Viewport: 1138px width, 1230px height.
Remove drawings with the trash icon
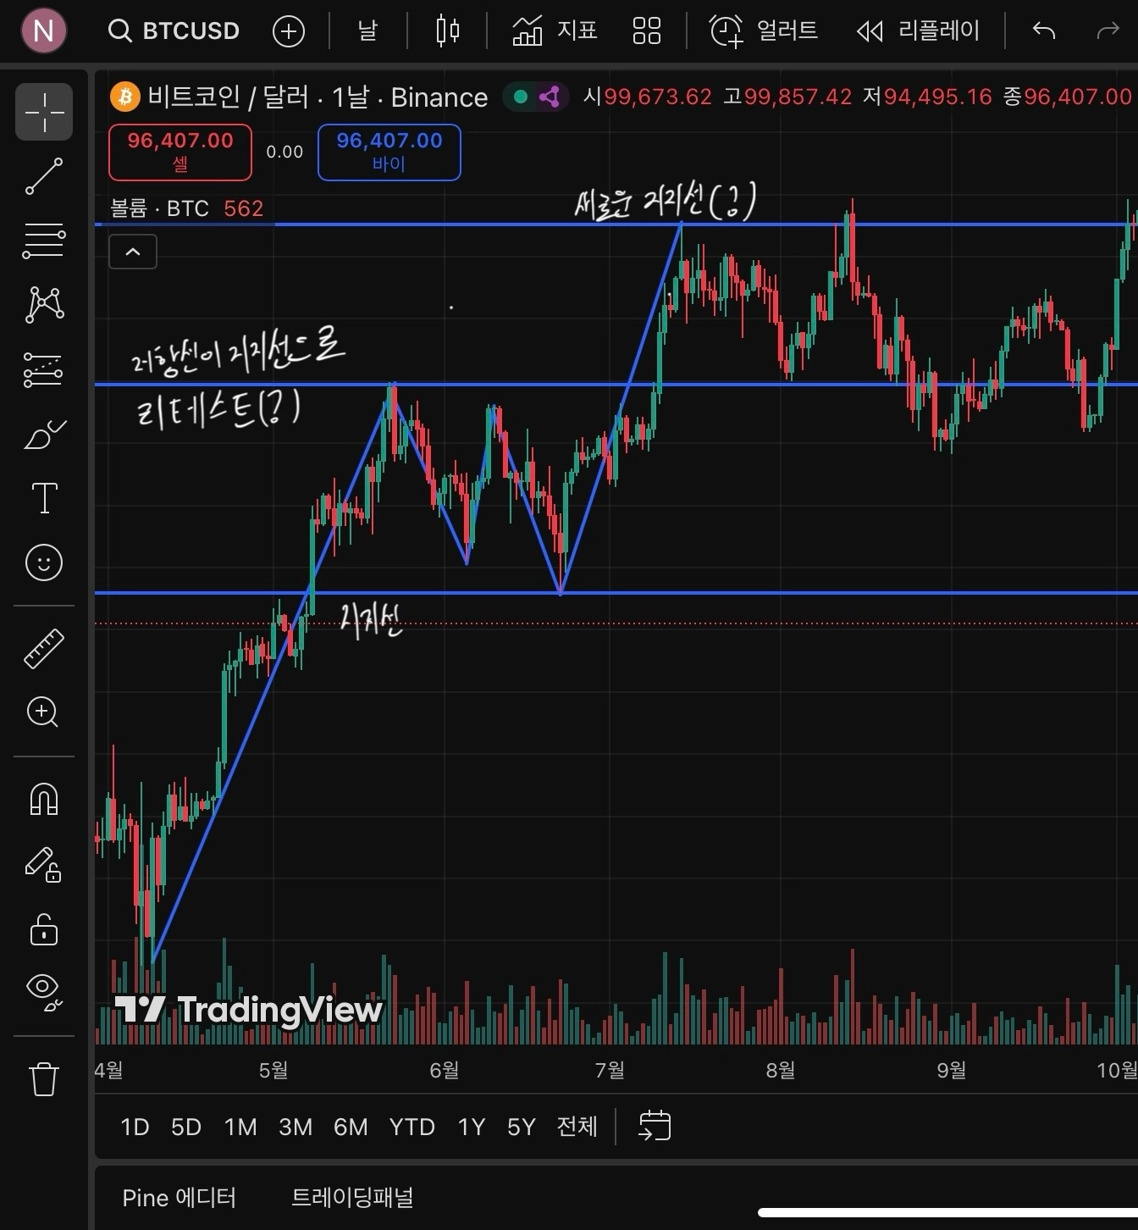(x=44, y=1079)
